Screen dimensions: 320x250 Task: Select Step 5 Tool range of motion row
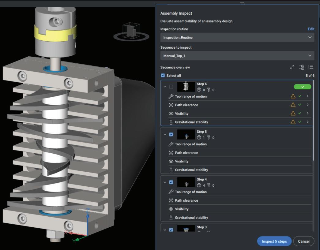coord(240,144)
